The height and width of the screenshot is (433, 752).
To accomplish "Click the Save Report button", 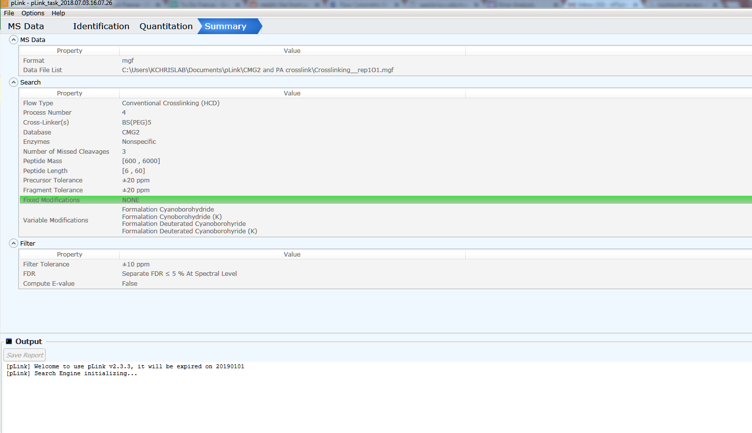I will pyautogui.click(x=24, y=355).
